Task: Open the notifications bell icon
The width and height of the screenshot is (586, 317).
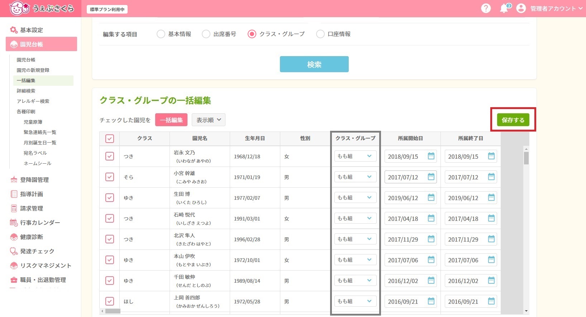Action: click(x=504, y=8)
